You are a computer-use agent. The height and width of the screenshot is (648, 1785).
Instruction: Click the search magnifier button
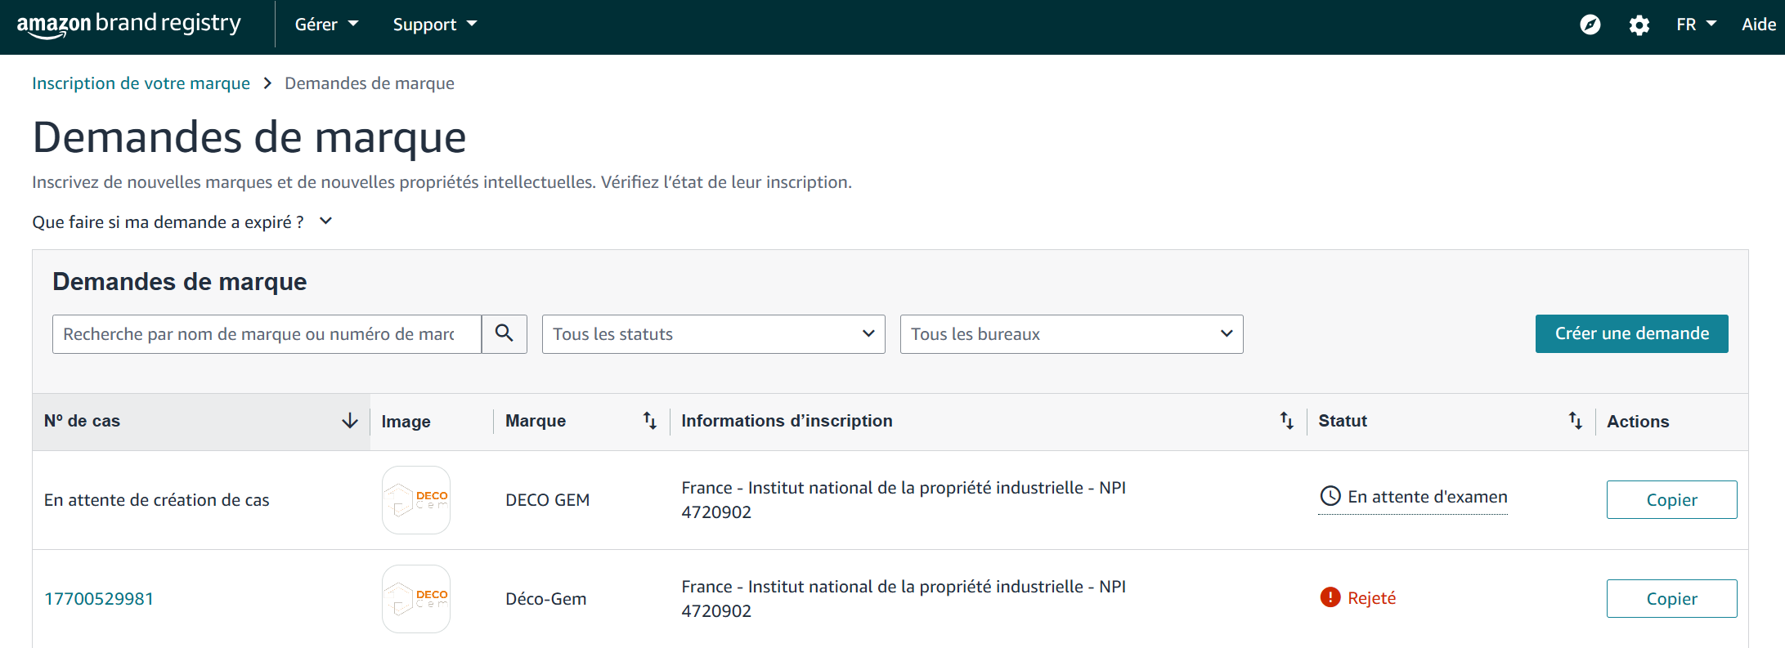(505, 333)
